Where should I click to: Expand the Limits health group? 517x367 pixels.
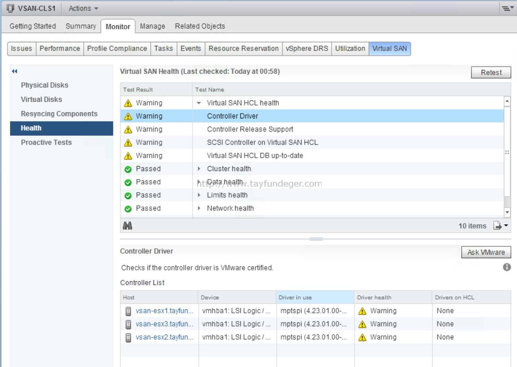point(199,195)
